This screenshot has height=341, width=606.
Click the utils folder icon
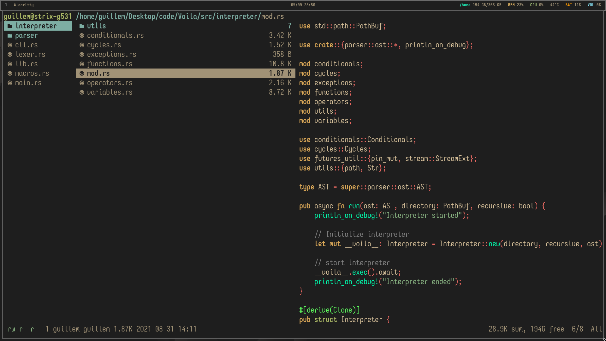pyautogui.click(x=82, y=26)
